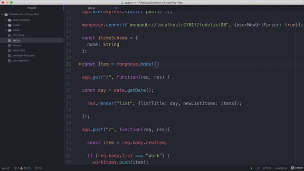Click line number 15 in the gutter
This screenshot has width=304, height=171.
point(68,25)
